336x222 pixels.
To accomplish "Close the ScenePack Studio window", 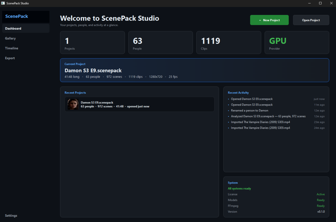I will pos(331,3).
